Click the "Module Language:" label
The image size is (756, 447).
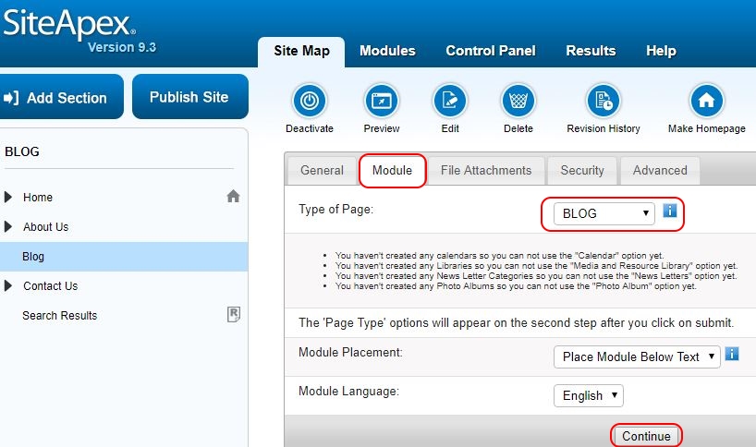click(x=348, y=392)
